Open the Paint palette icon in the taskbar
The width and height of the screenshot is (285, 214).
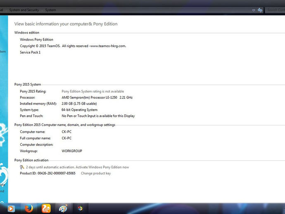point(63,208)
